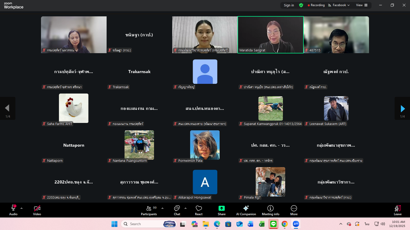This screenshot has width=410, height=230.
Task: Open the Participants panel
Action: [149, 210]
